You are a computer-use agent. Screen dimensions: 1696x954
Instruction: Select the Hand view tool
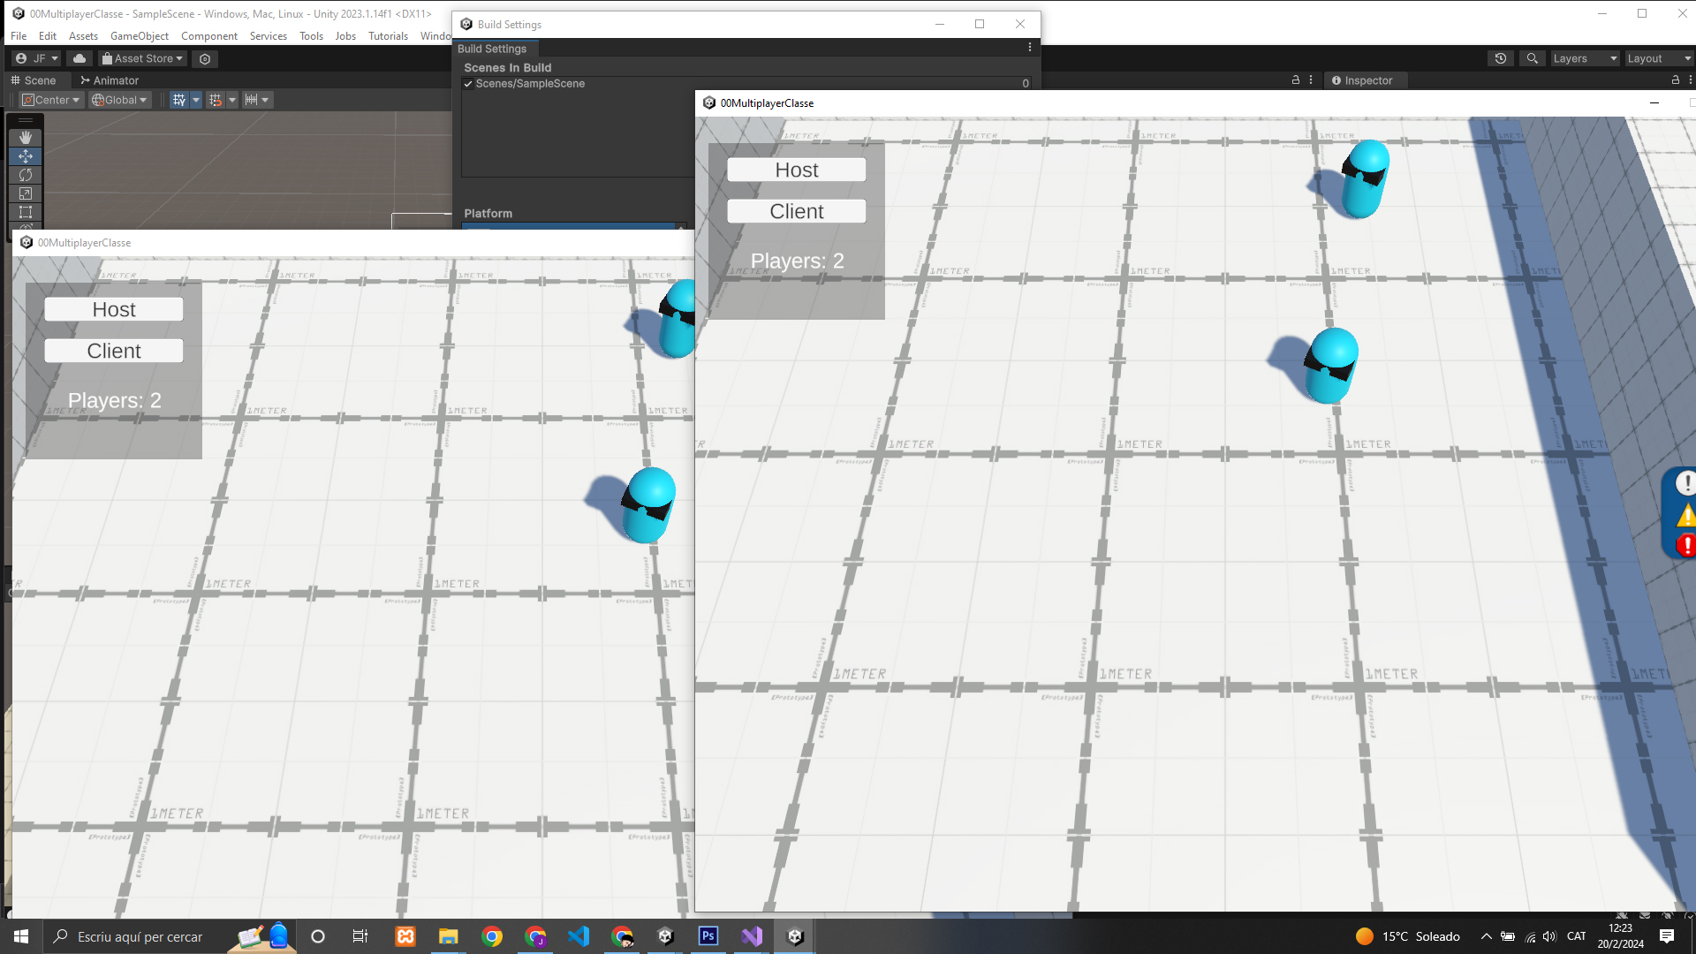click(x=25, y=138)
